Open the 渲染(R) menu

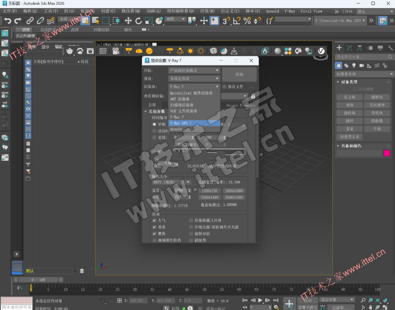tap(207, 11)
